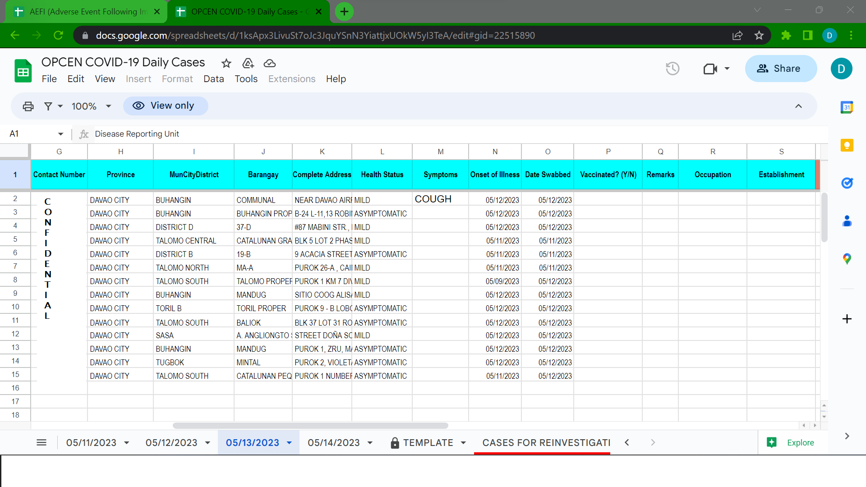Click the all sheets hamburger icon
The height and width of the screenshot is (487, 866).
click(x=41, y=442)
